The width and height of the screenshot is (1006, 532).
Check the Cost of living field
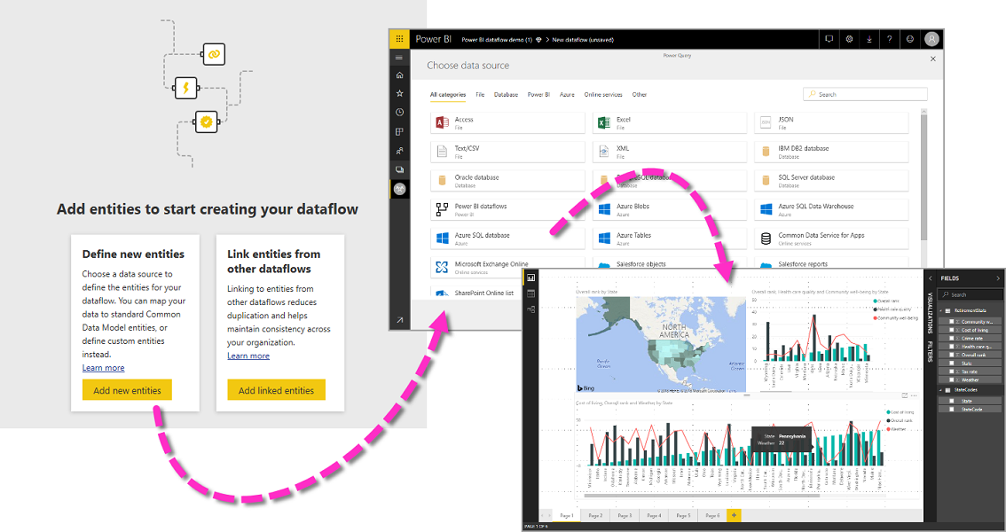952,330
